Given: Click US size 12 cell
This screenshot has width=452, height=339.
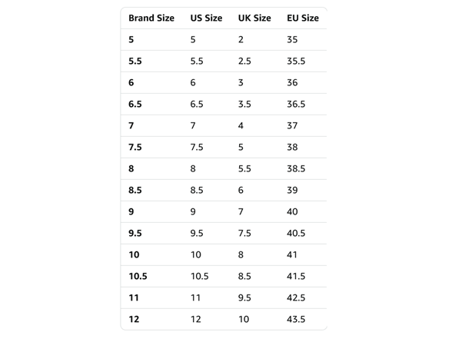Looking at the screenshot, I should [195, 320].
